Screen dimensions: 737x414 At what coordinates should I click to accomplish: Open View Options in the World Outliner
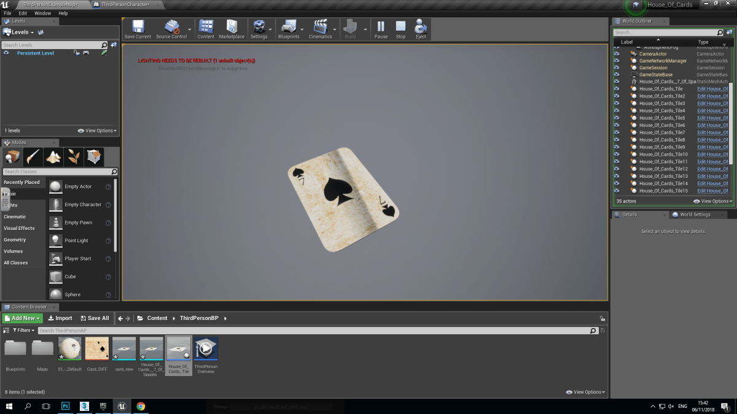click(713, 201)
